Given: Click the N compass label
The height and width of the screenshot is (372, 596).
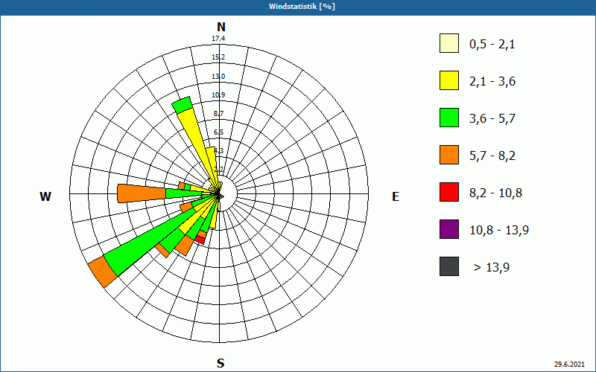Looking at the screenshot, I should 221,27.
